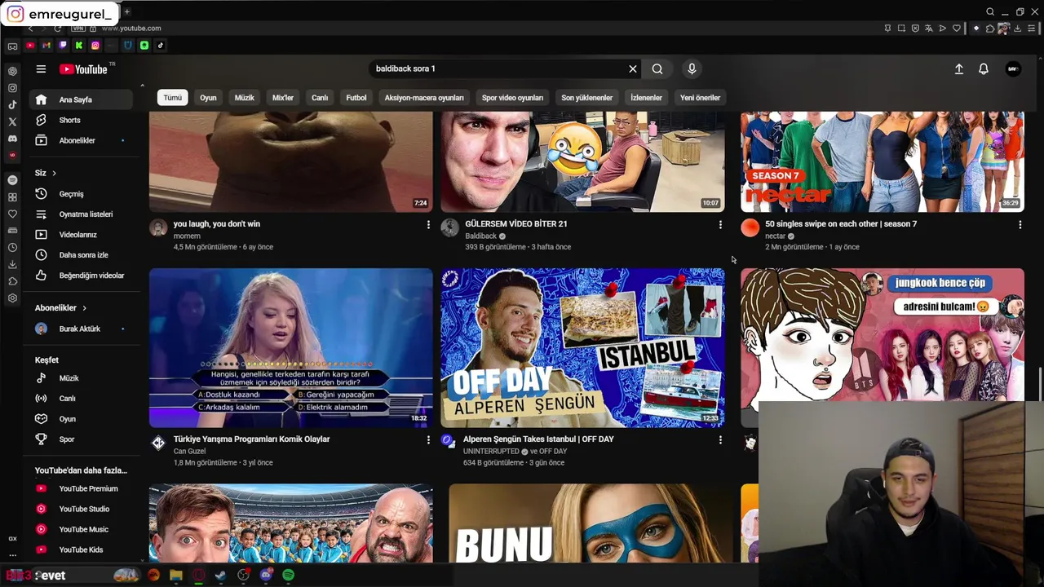
Task: Select the Canlı filter chip
Action: pyautogui.click(x=320, y=98)
